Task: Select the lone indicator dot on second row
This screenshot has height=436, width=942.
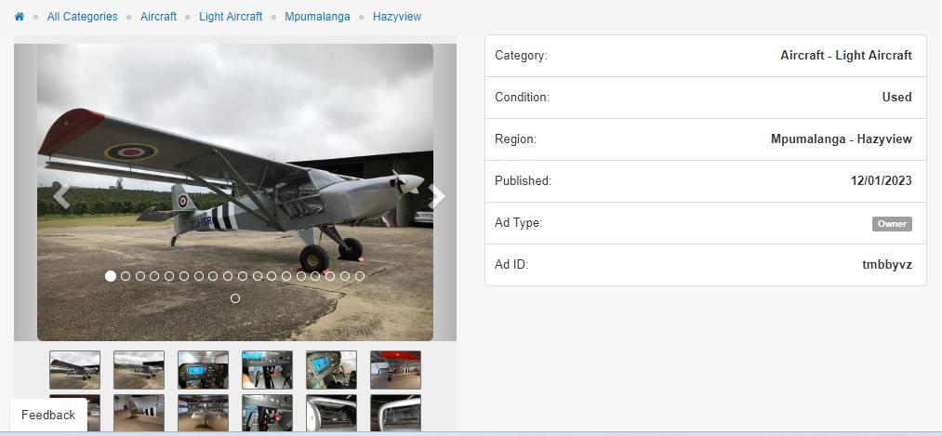Action: 235,298
